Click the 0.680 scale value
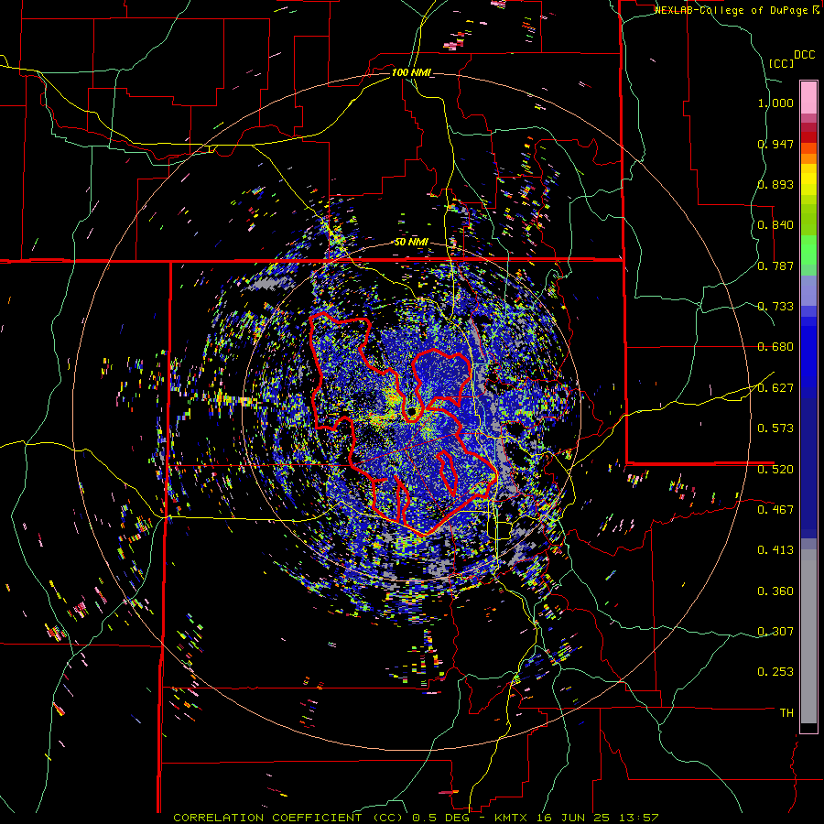 tap(775, 347)
